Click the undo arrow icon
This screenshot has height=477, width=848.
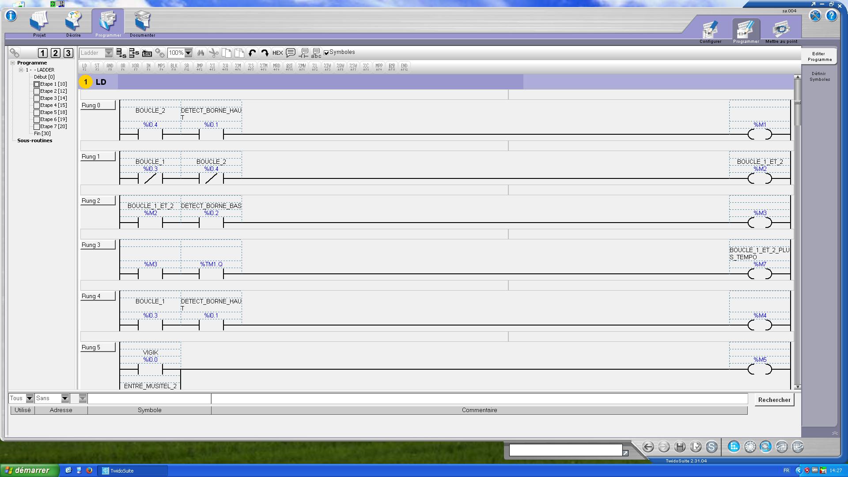(x=252, y=53)
